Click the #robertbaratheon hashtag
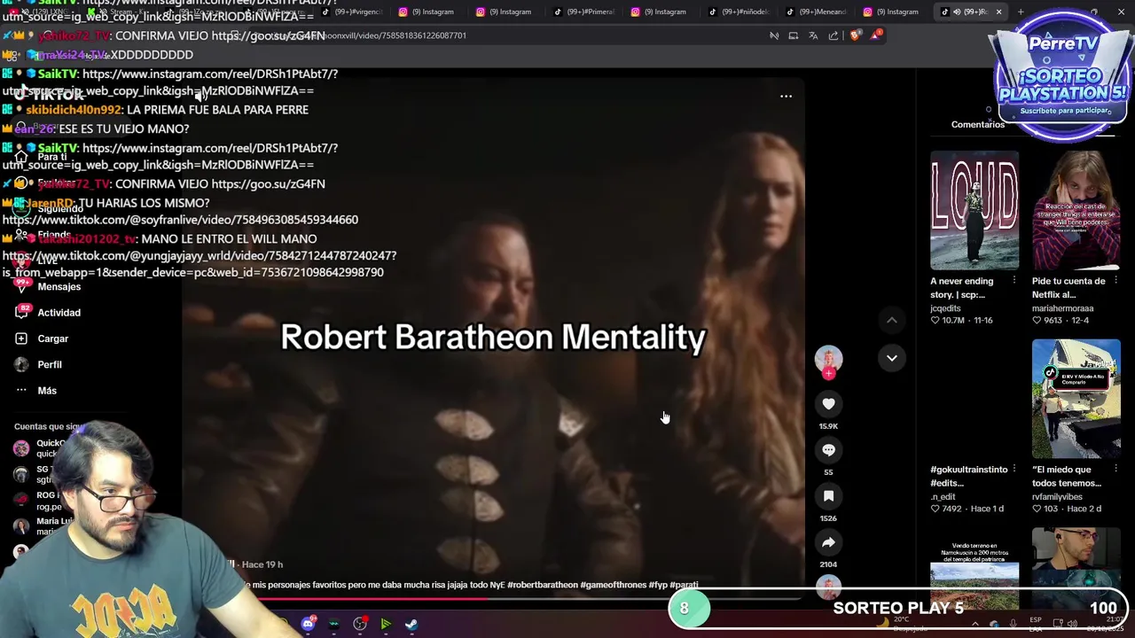This screenshot has width=1135, height=638. click(x=544, y=585)
